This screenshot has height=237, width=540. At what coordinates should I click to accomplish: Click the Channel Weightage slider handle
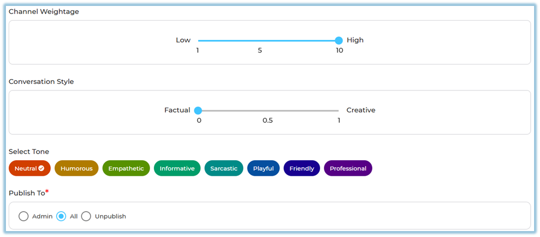click(x=339, y=40)
